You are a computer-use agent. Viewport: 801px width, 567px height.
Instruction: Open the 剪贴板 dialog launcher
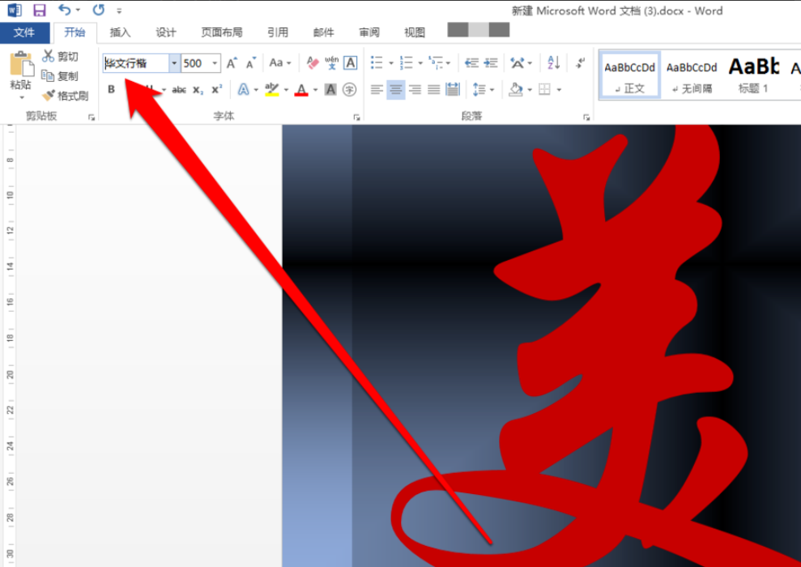coord(92,117)
